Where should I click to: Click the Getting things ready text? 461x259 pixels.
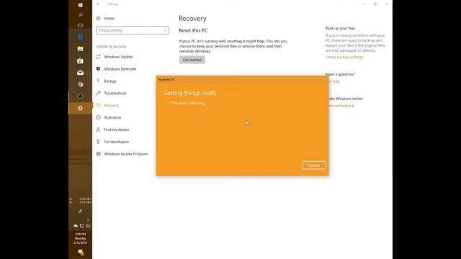pyautogui.click(x=189, y=93)
